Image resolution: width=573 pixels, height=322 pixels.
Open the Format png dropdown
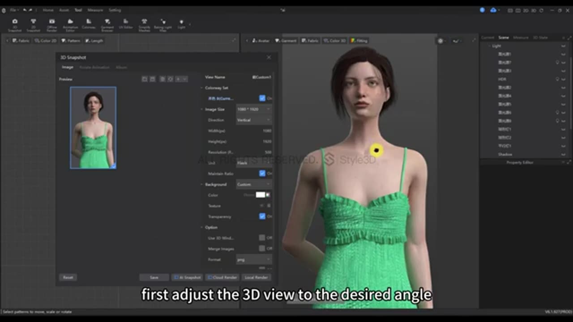pos(253,259)
